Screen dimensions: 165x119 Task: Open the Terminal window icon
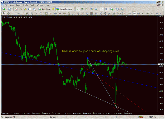30,9
